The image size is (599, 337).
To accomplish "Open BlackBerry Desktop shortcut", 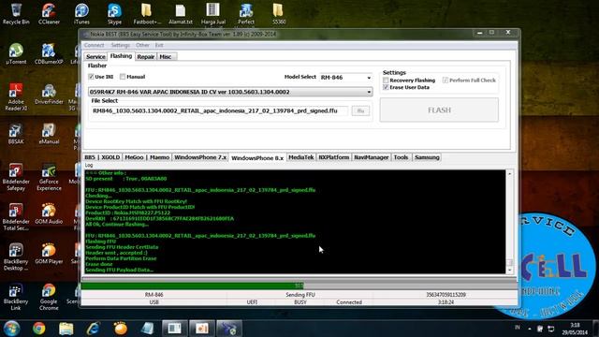I will tap(16, 256).
